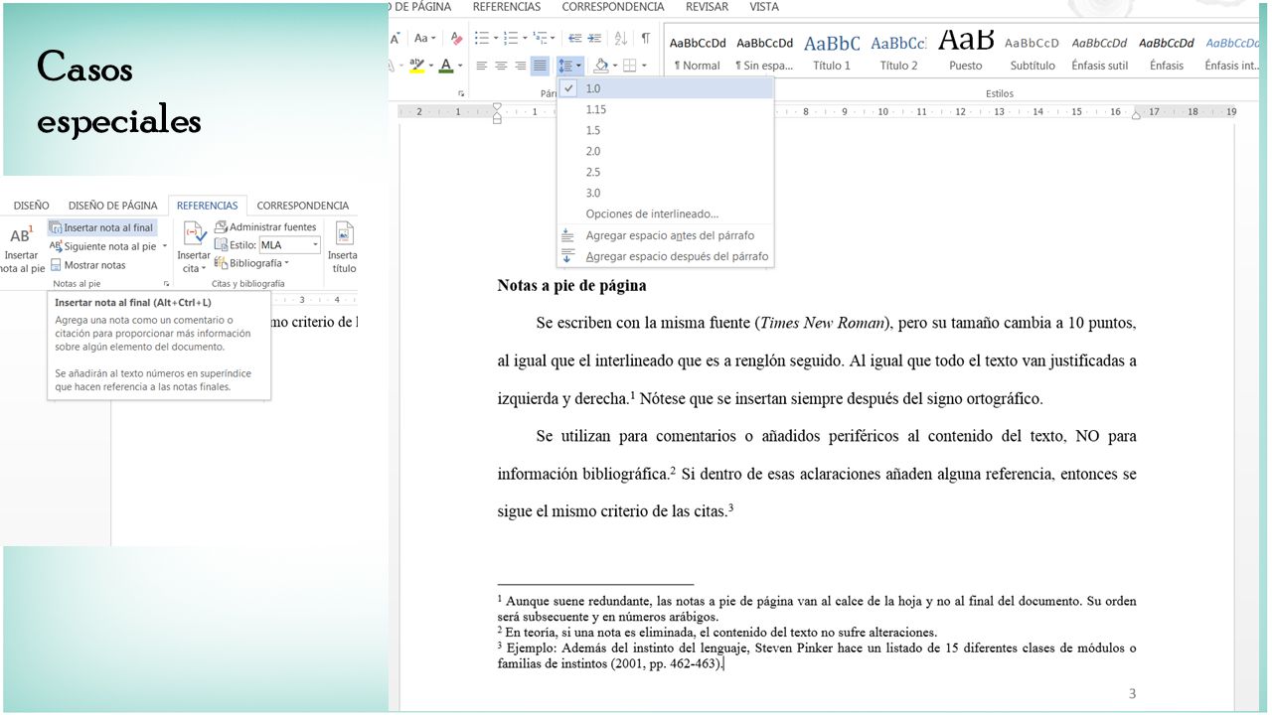Apply the Título 1 style
1272x715 pixels.
[832, 53]
